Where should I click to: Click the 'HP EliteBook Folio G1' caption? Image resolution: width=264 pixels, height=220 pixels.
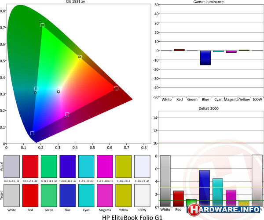(132, 217)
